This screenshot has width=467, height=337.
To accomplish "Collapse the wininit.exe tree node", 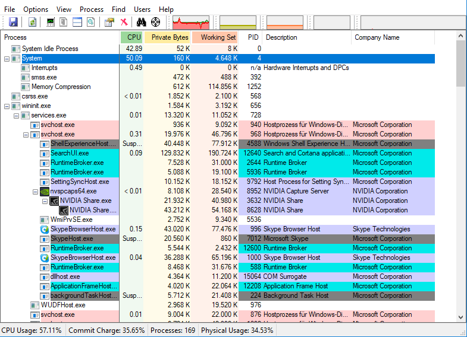I will (x=7, y=106).
